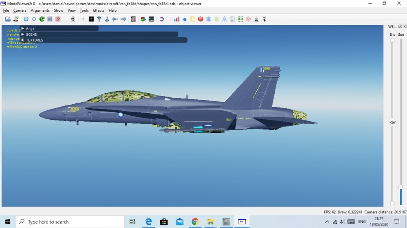Click the red cube toolbar icon
407x228 pixels.
201,19
